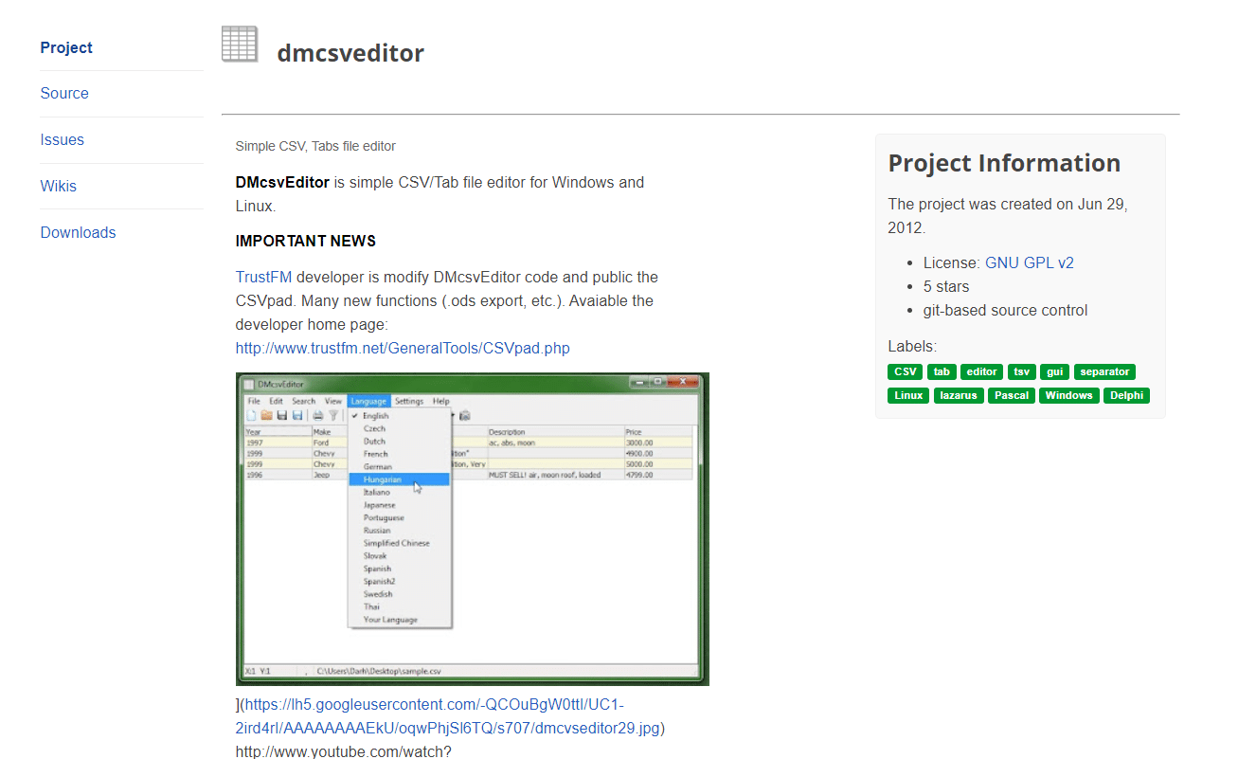Click the black Save disk icon in the screenshot toolbar
1238x759 pixels.
pyautogui.click(x=282, y=415)
